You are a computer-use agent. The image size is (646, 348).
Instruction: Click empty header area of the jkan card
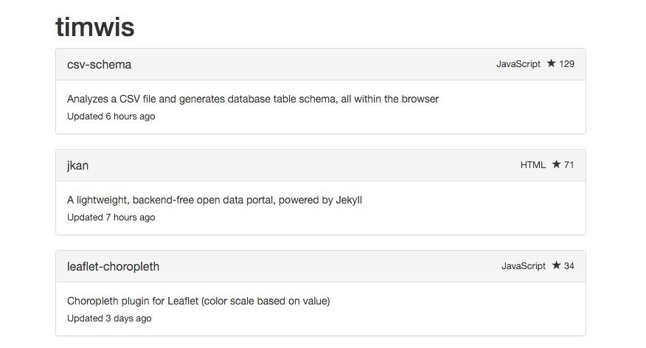point(295,165)
